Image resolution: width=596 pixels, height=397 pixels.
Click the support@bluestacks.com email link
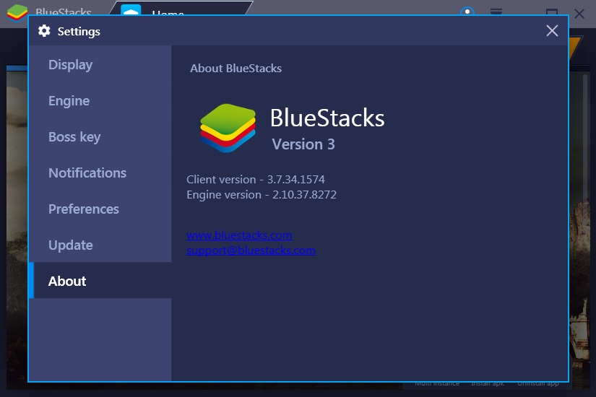click(251, 250)
